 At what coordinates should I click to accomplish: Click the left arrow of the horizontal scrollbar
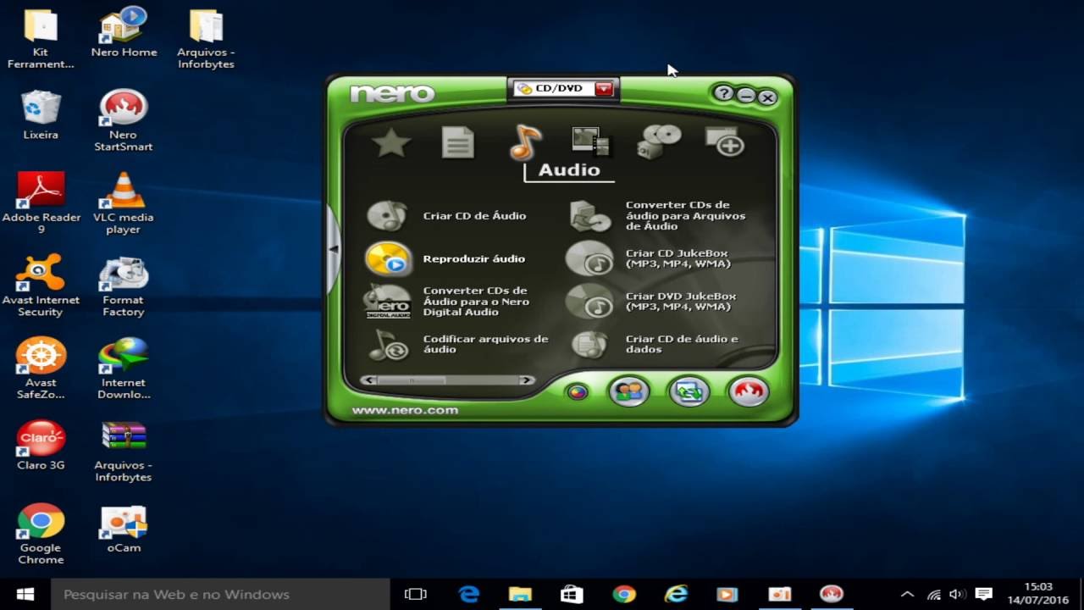tap(370, 380)
